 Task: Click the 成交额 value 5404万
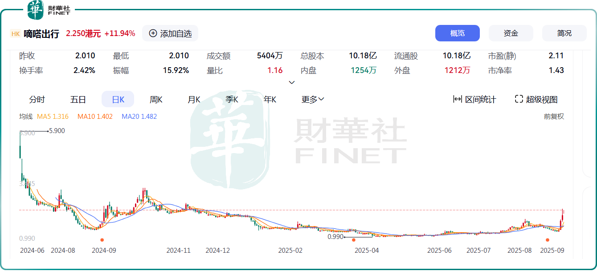click(x=270, y=56)
